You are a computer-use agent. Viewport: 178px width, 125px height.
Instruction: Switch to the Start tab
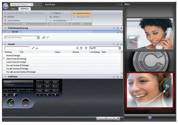13,9
